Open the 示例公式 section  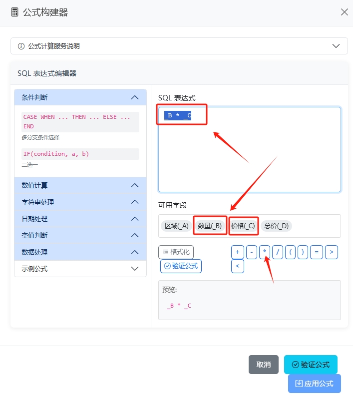click(80, 269)
